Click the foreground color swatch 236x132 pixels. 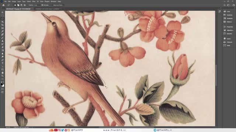1,84
